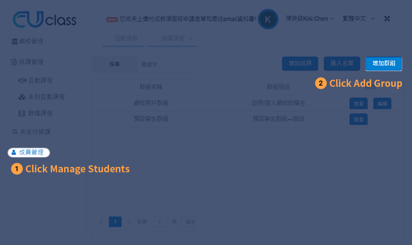Click the 成員管理 person icon
The height and width of the screenshot is (245, 412).
click(14, 152)
